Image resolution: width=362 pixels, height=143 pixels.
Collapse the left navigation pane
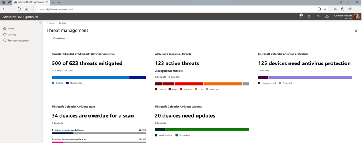coord(40,23)
